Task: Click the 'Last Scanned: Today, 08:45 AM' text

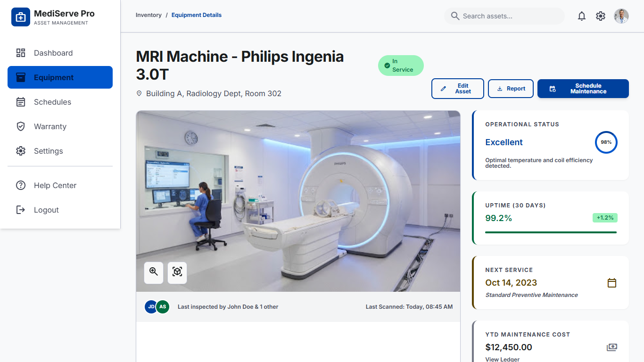Action: [409, 307]
